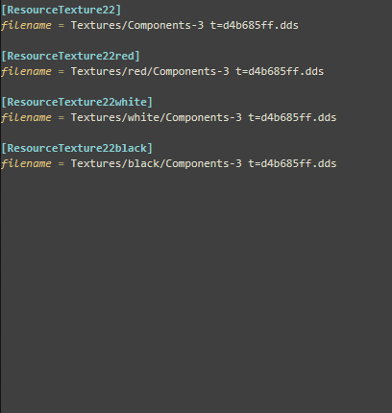The image size is (392, 413).
Task: Click the [ResourceTexture22black] section header
Action: pos(77,148)
